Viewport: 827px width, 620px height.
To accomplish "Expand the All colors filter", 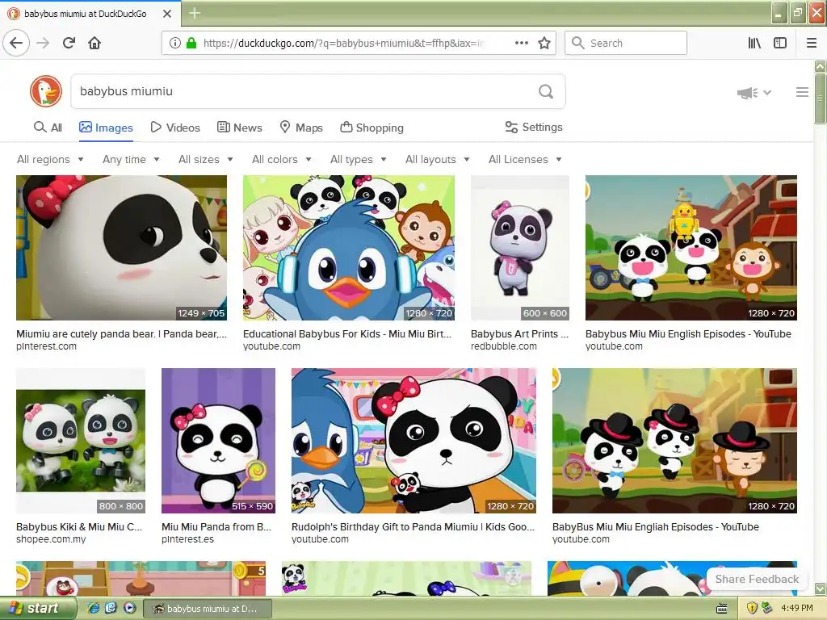I will [282, 159].
